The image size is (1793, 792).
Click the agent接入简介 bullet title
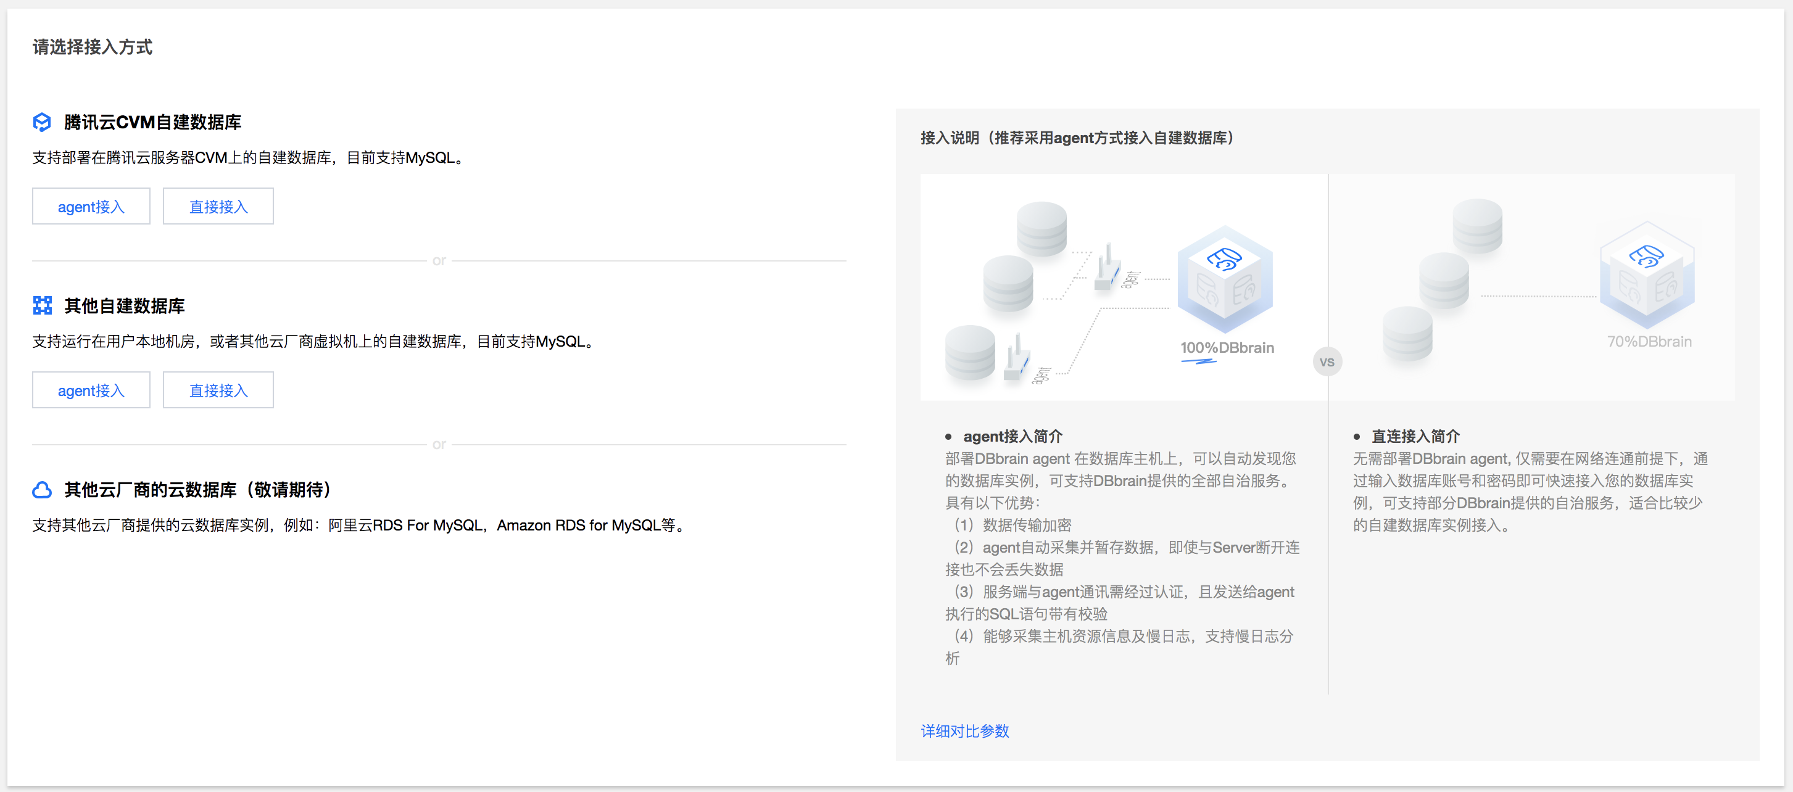(1012, 436)
